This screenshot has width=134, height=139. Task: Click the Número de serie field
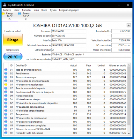(x=69, y=36)
